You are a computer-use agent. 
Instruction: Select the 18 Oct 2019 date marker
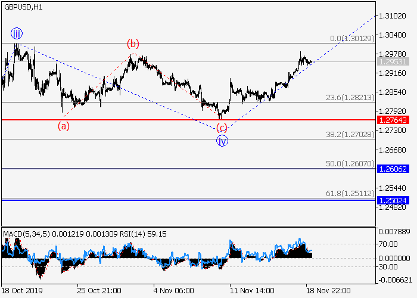[x=22, y=290]
